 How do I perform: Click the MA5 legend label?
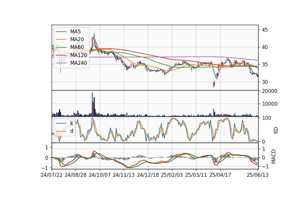click(75, 32)
